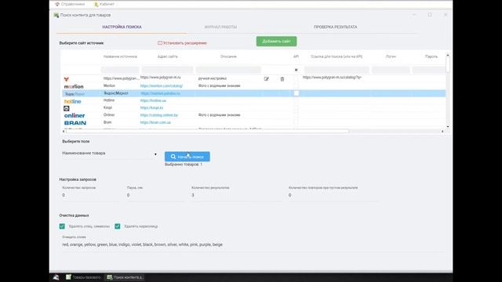The image size is (502, 282).
Task: Click the source table horizontal scrollbar
Action: [207, 131]
